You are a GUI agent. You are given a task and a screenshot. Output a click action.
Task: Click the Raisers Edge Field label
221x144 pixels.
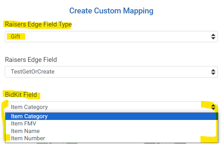(x=31, y=59)
